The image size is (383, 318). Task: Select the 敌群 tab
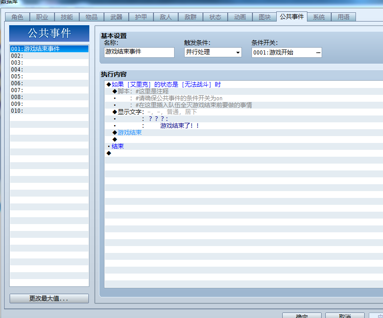(x=191, y=17)
